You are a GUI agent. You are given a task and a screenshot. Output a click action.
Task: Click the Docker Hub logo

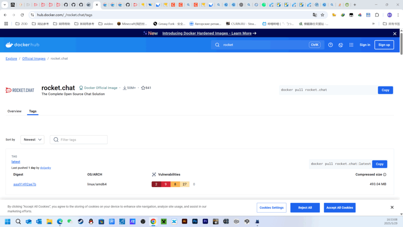(22, 45)
